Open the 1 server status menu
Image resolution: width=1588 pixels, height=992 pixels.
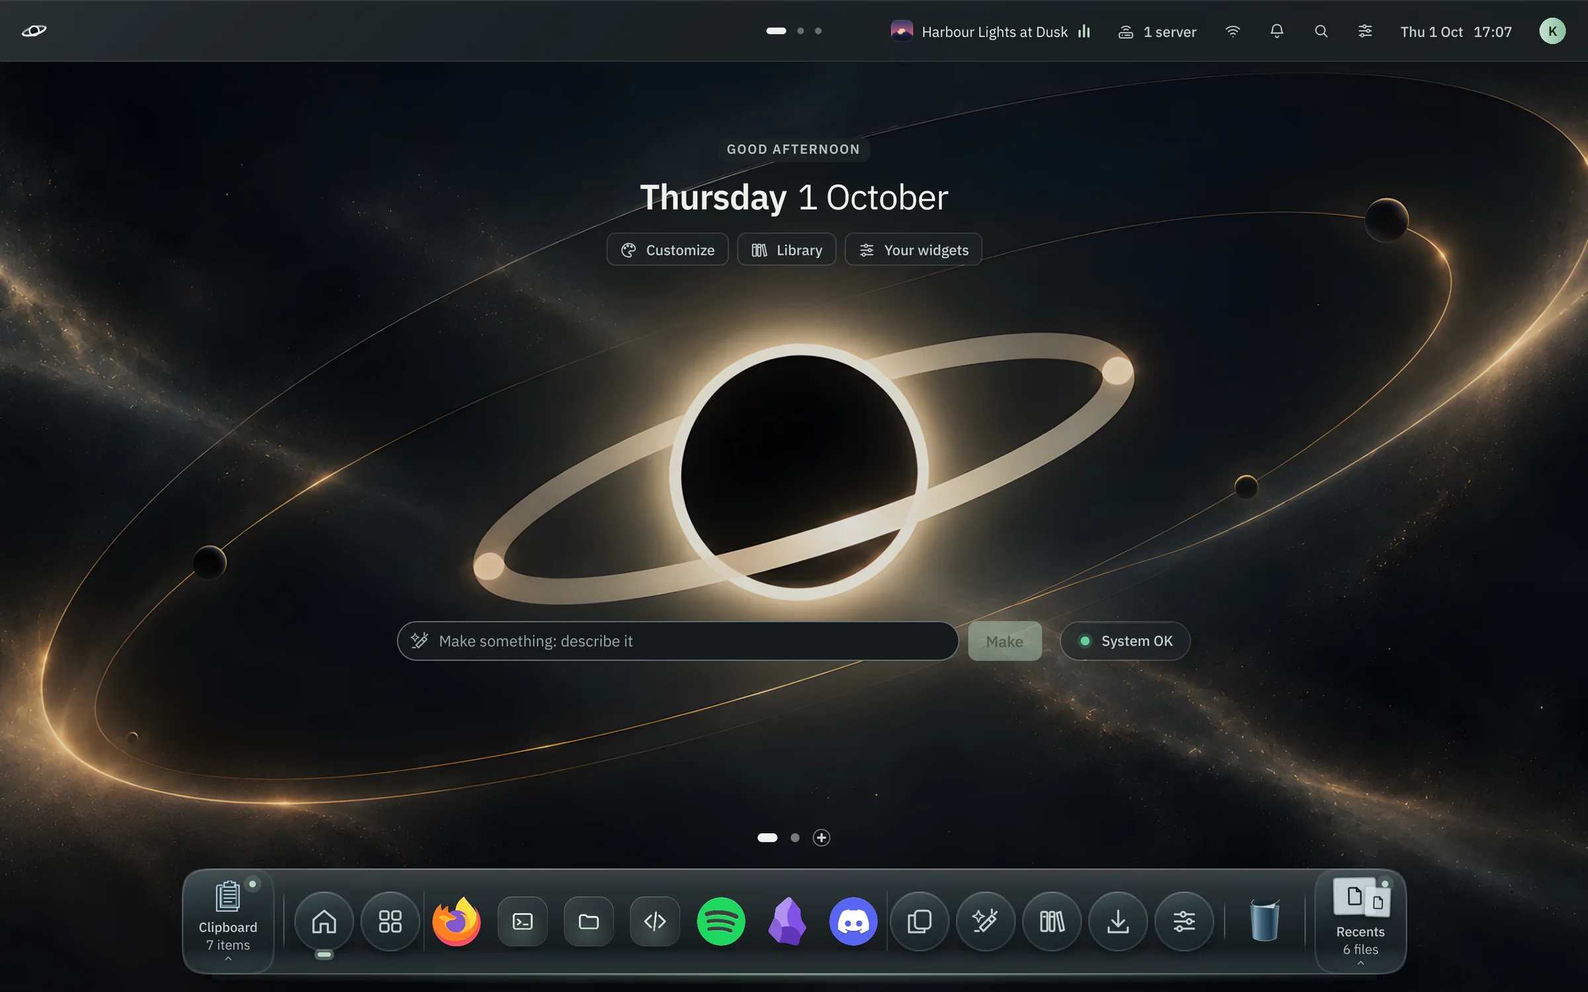(1157, 32)
